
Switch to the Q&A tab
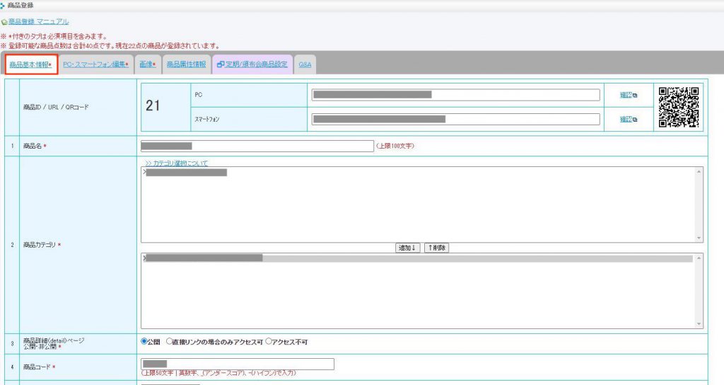(x=305, y=64)
